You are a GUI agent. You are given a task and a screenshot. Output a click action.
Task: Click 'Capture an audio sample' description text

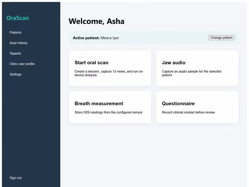(191, 73)
